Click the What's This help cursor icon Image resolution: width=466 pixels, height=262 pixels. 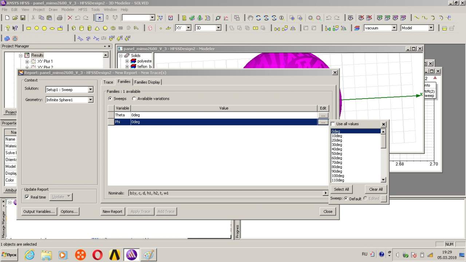[x=15, y=28]
